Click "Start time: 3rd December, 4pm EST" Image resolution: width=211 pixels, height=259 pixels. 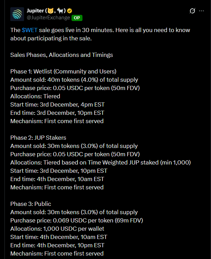57,104
